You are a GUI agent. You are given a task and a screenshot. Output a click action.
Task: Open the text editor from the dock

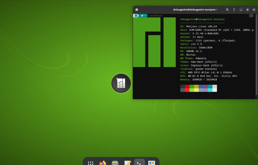click(128, 163)
